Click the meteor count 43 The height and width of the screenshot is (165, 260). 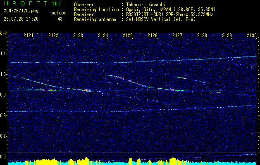tap(60, 19)
